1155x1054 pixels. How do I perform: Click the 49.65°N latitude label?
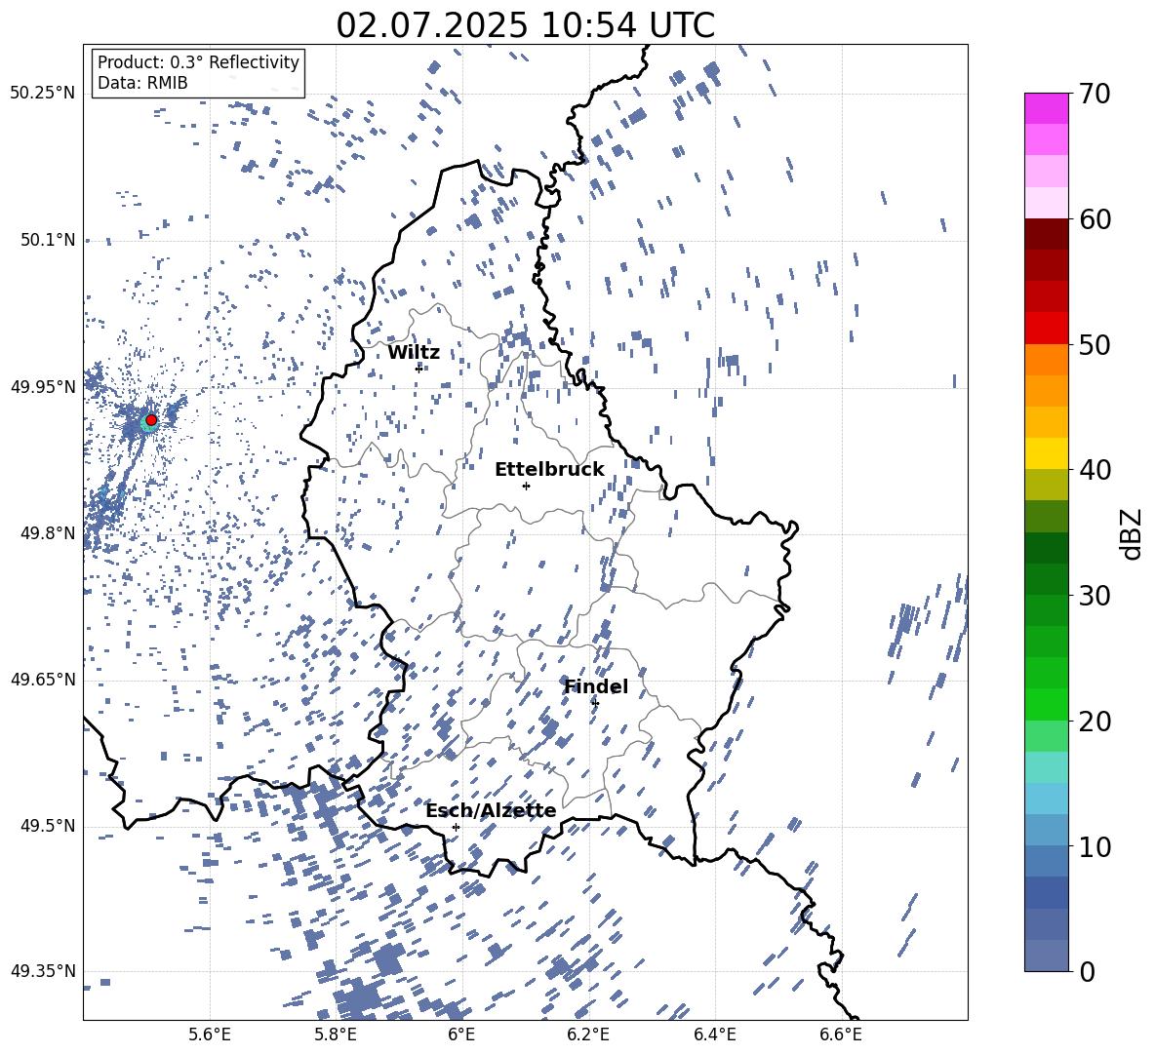coord(43,681)
